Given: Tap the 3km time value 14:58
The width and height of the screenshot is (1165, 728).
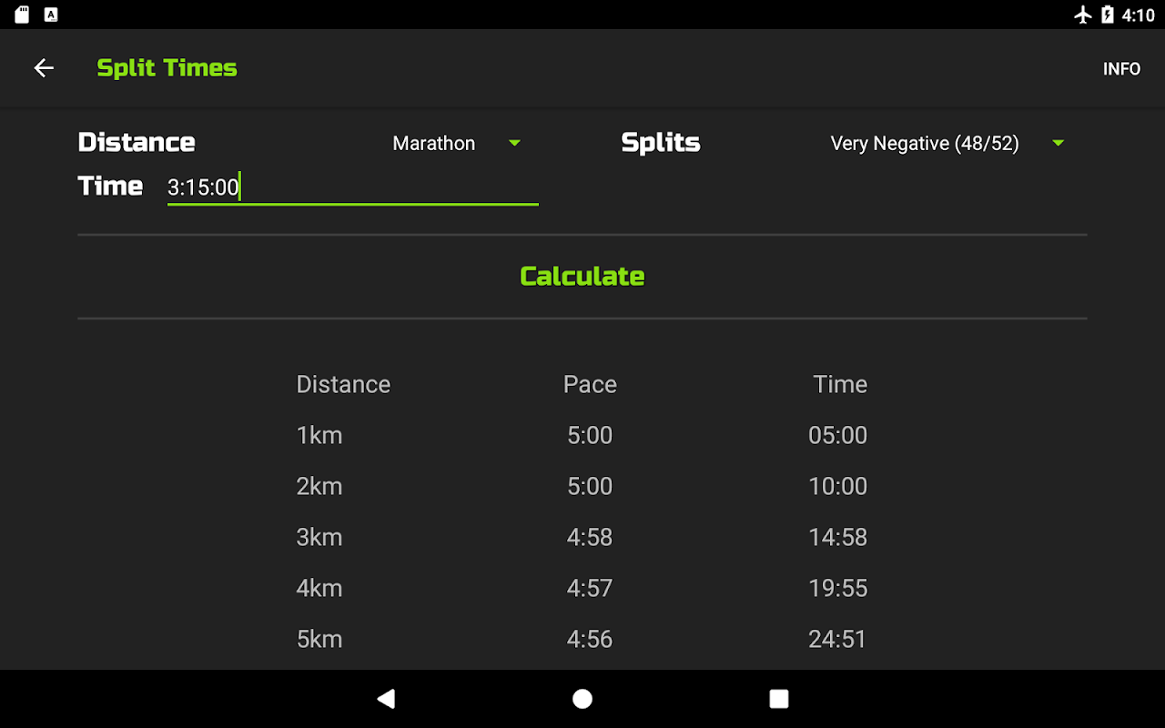Looking at the screenshot, I should click(837, 537).
